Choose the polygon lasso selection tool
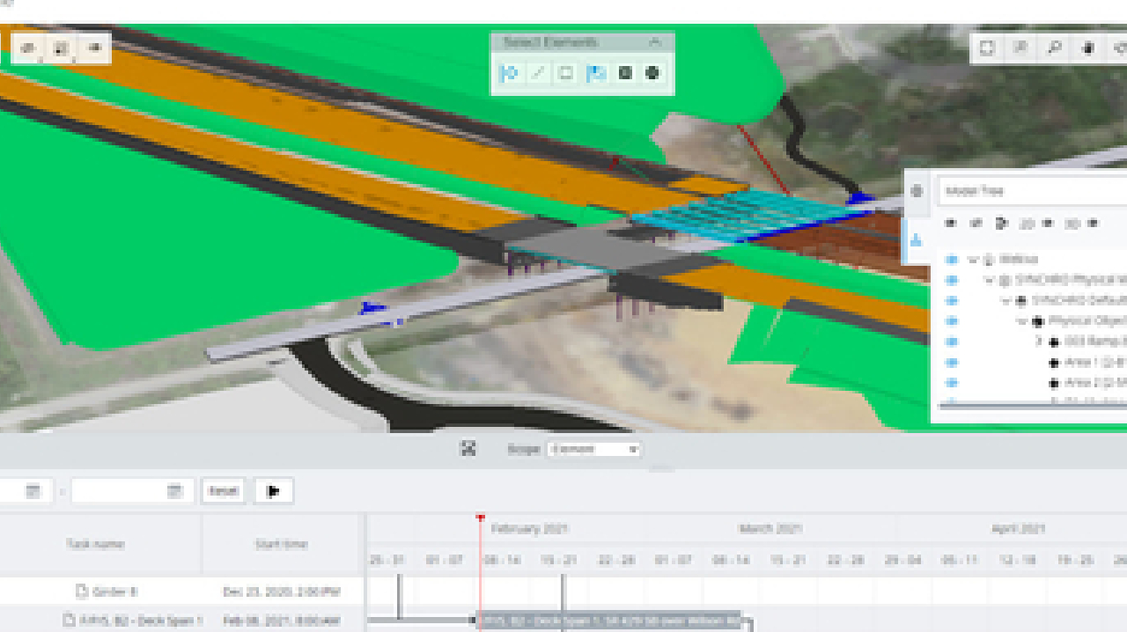The height and width of the screenshot is (632, 1127). pos(596,72)
